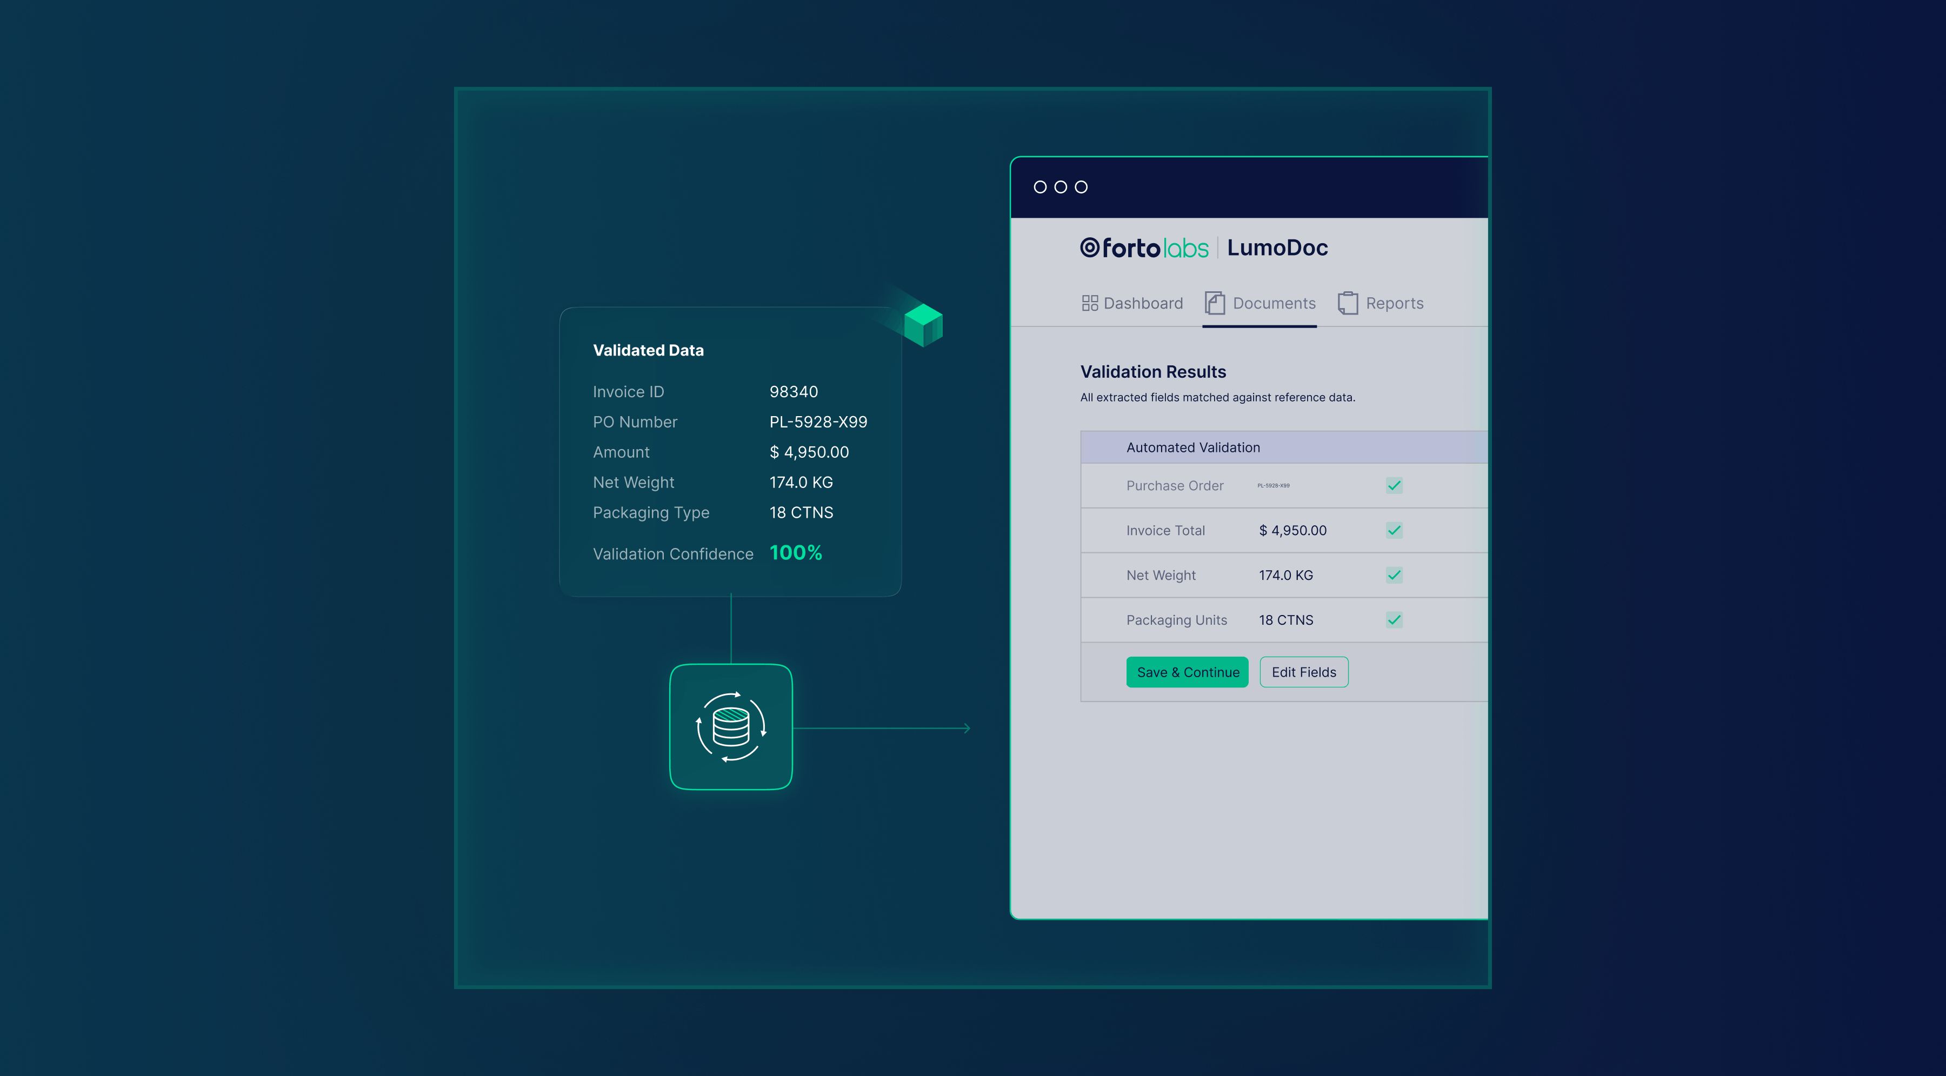The image size is (1946, 1076).
Task: Click the first window control circle
Action: pyautogui.click(x=1040, y=186)
